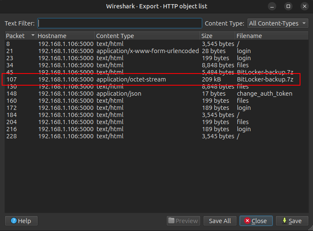Maximize the Export HTTP object list window
This screenshot has width=313, height=231.
tap(288, 6)
